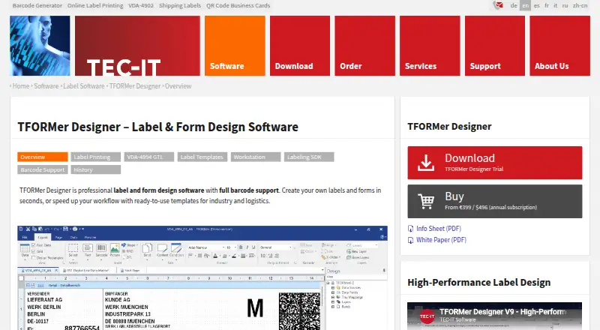
Task: Open the Software navigation tile
Action: click(235, 46)
